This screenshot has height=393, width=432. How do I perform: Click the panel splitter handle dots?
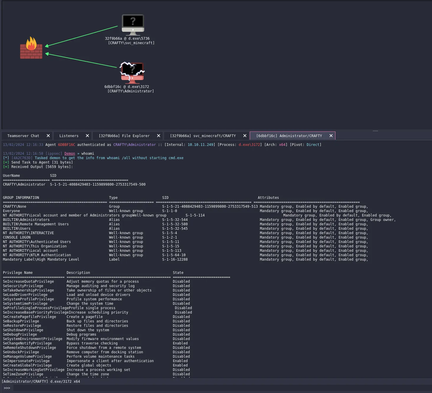point(375,131)
